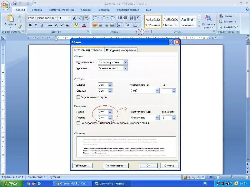Increase paragraph indent icon

pyautogui.click(x=126, y=18)
